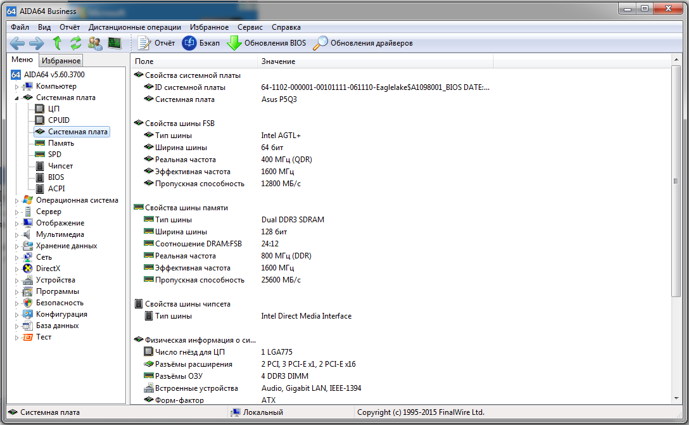689x425 pixels.
Task: Click the Программы icon in tree
Action: [28, 291]
